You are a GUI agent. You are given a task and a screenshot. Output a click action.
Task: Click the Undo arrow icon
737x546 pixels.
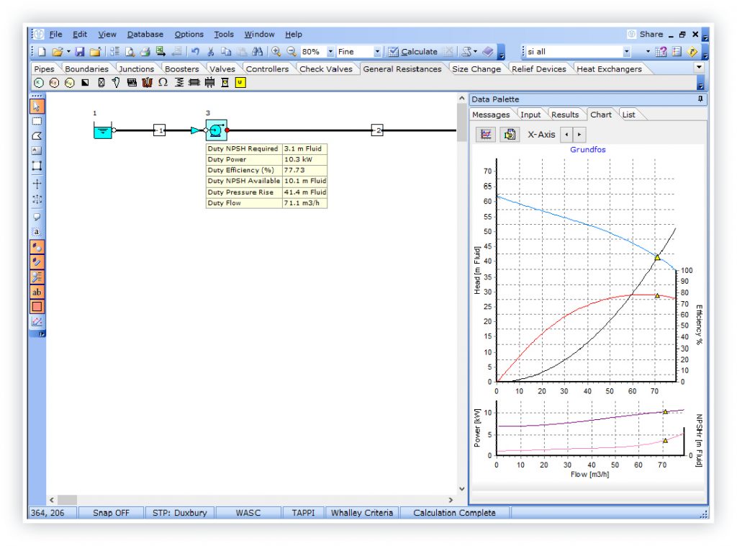point(195,52)
